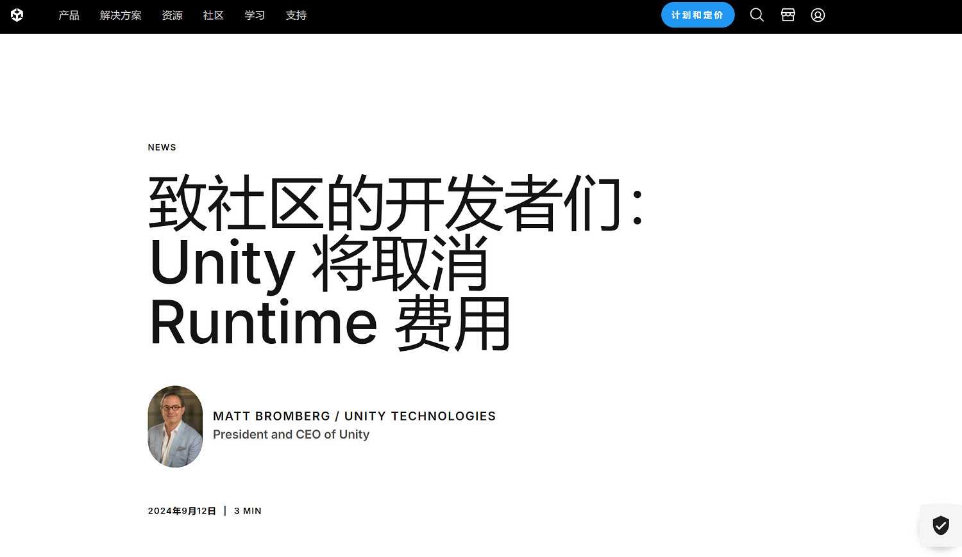Select the 社区 menu item
The height and width of the screenshot is (557, 962).
coord(213,15)
